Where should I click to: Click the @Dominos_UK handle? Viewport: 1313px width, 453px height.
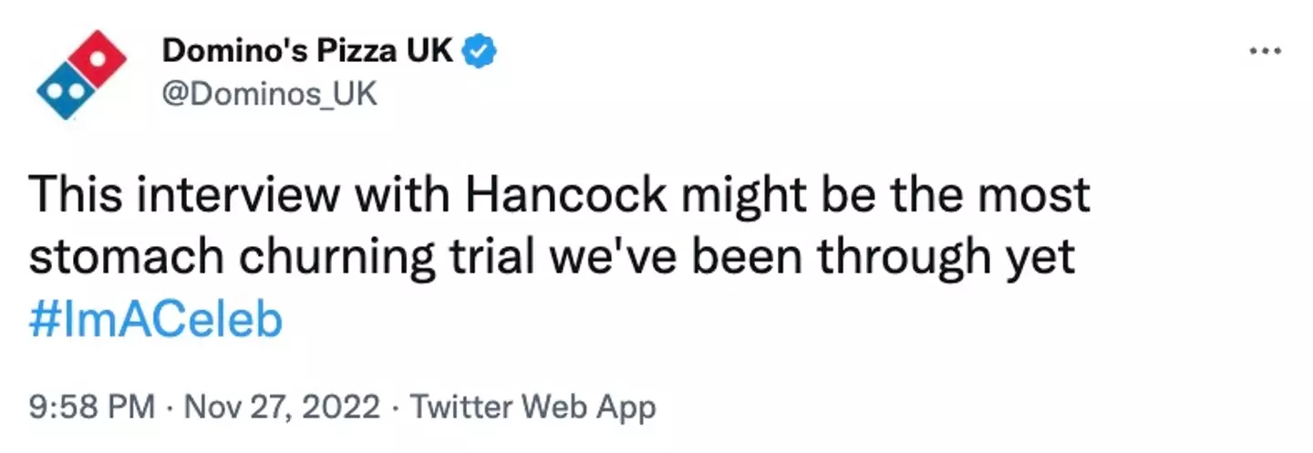pos(269,94)
